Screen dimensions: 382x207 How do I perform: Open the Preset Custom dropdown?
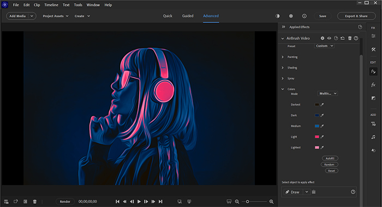(x=324, y=46)
